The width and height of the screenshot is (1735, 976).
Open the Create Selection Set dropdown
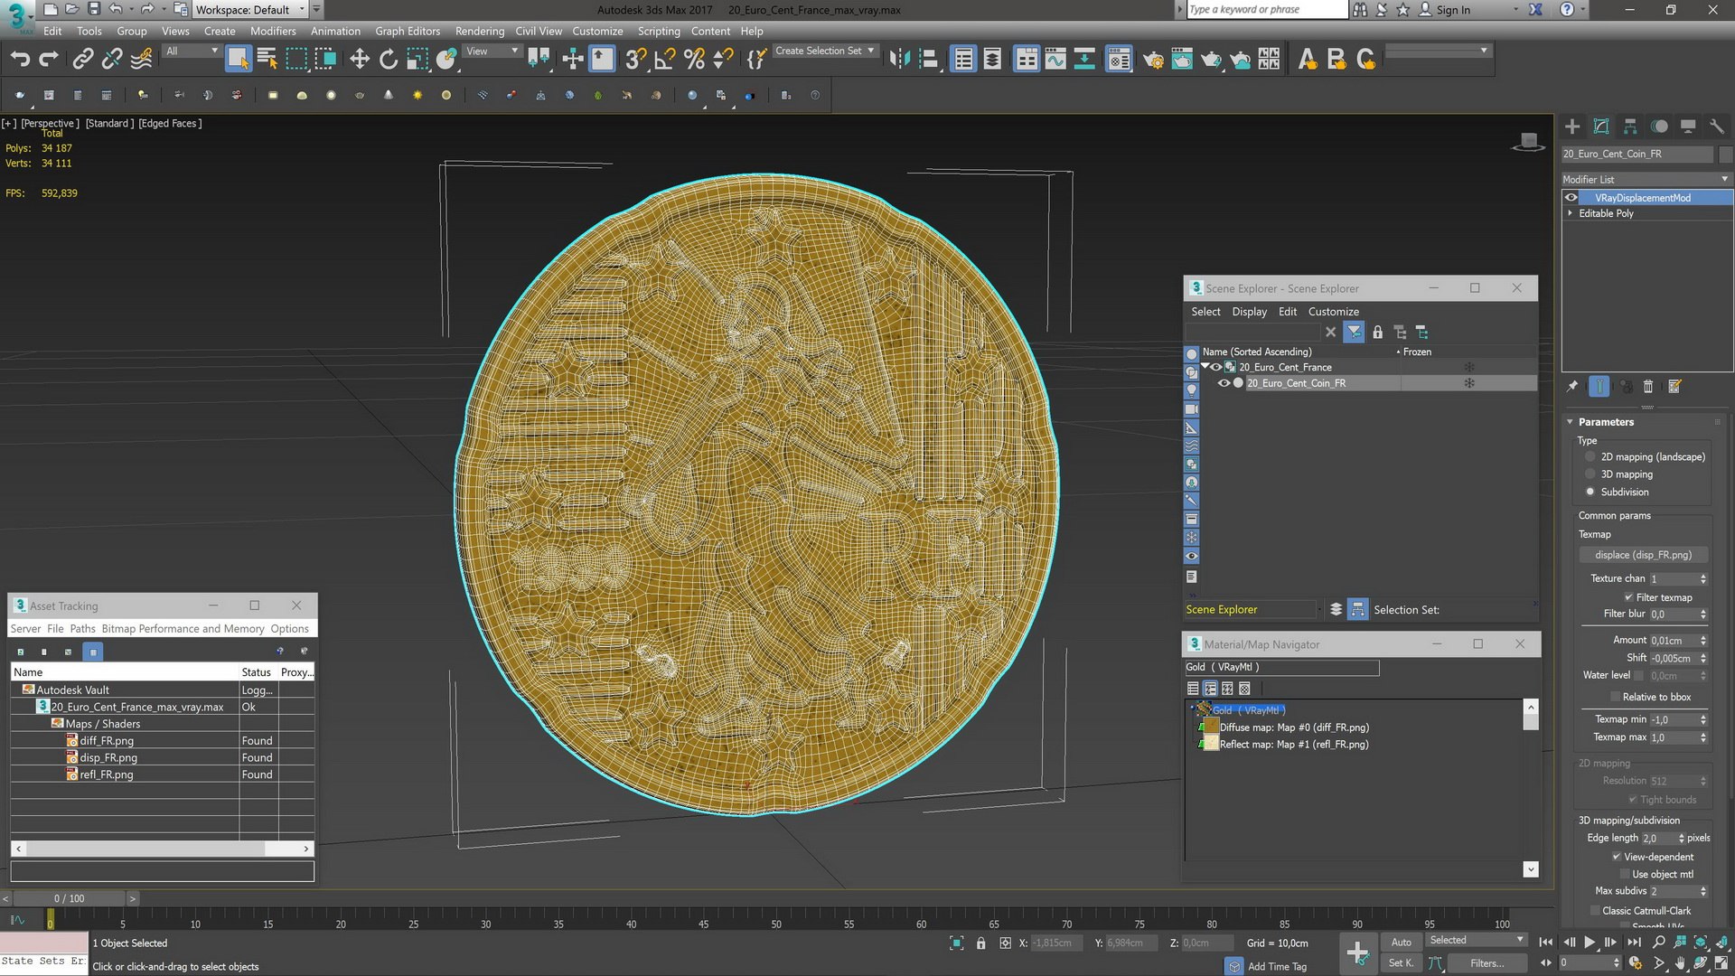coord(825,52)
